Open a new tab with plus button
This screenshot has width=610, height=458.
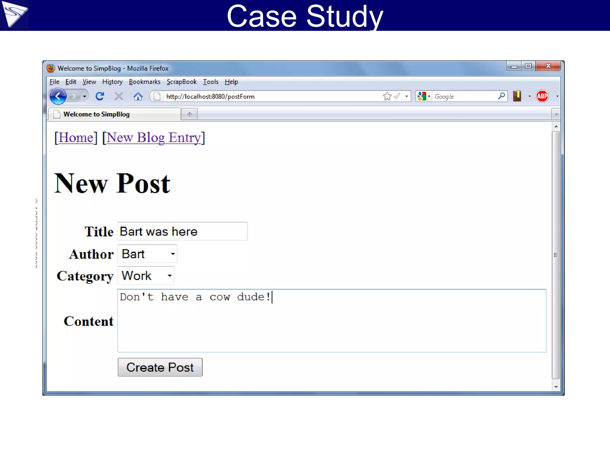[189, 114]
